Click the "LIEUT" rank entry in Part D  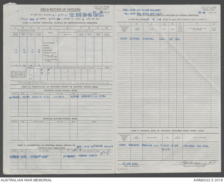coord(124,39)
